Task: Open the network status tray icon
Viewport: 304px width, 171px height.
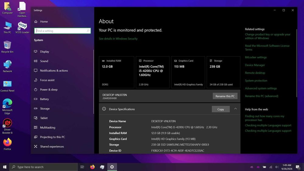Action: (x=271, y=167)
